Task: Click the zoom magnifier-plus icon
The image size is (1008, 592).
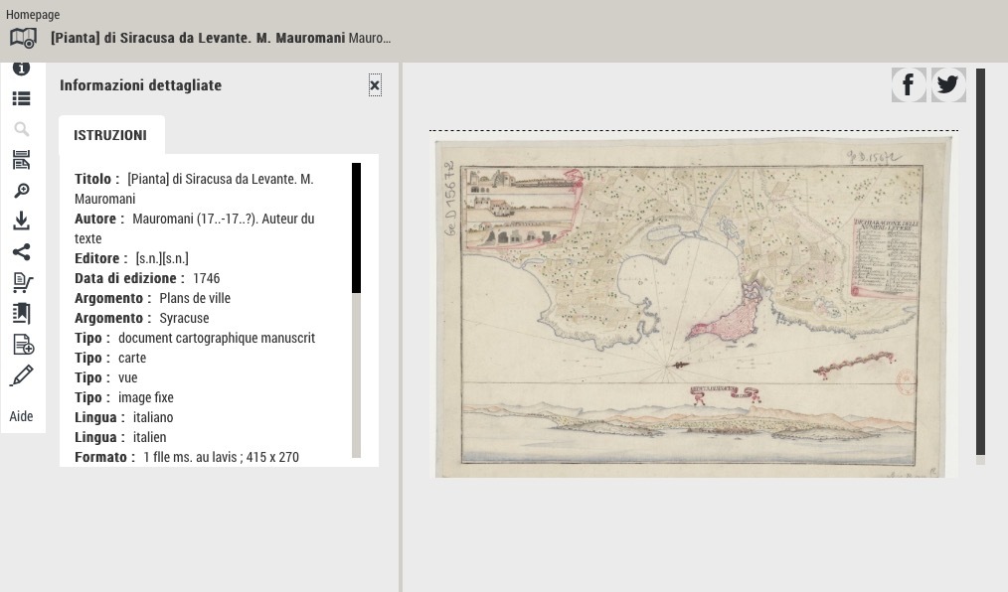Action: [21, 191]
